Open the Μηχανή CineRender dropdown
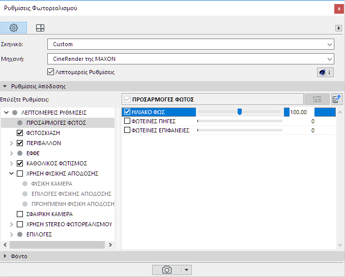Screen dimensions: 345x277 pos(191,59)
